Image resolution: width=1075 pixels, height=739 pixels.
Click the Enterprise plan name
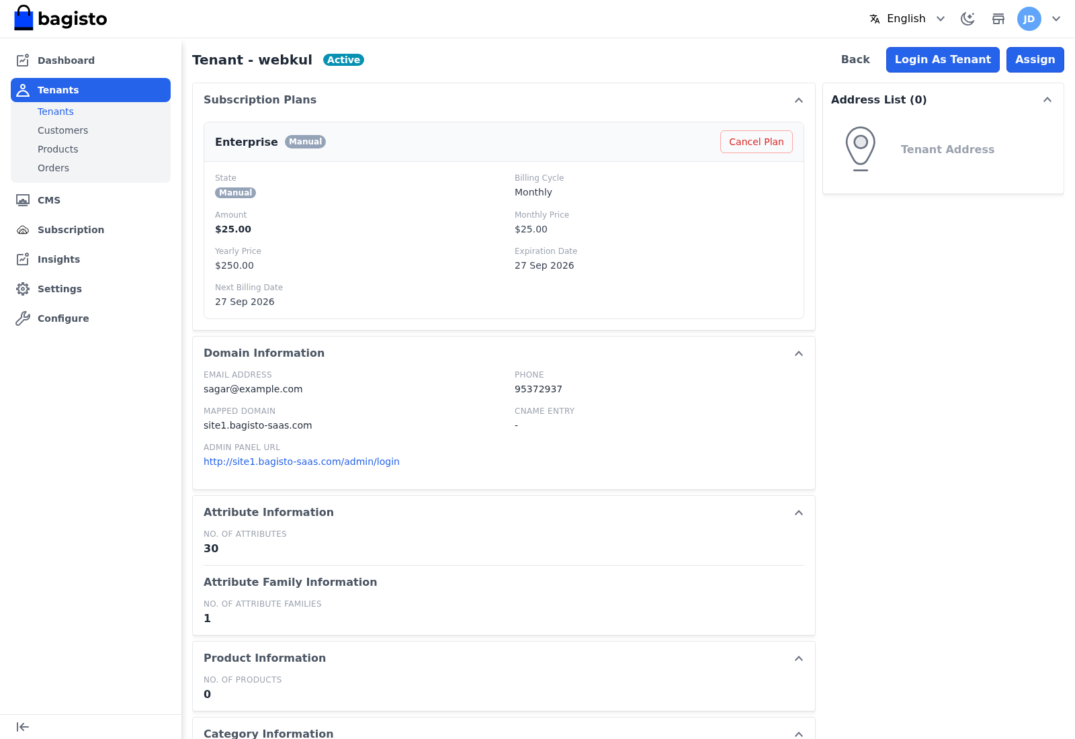click(x=247, y=142)
